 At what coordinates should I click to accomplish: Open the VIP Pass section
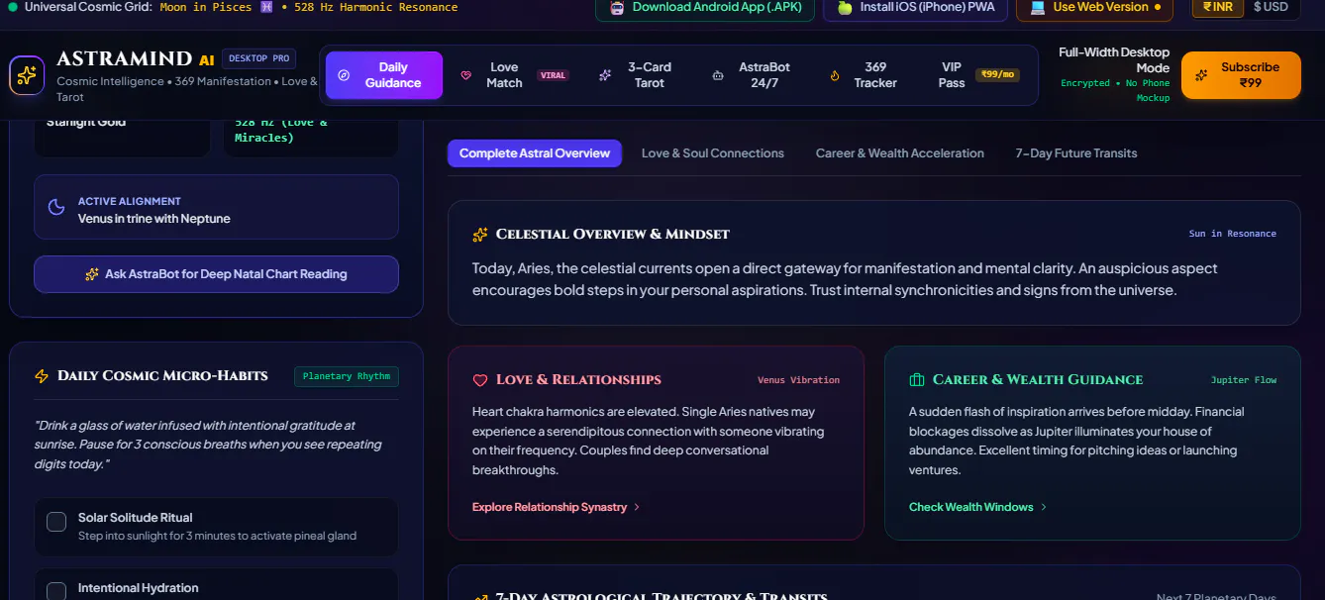[976, 75]
